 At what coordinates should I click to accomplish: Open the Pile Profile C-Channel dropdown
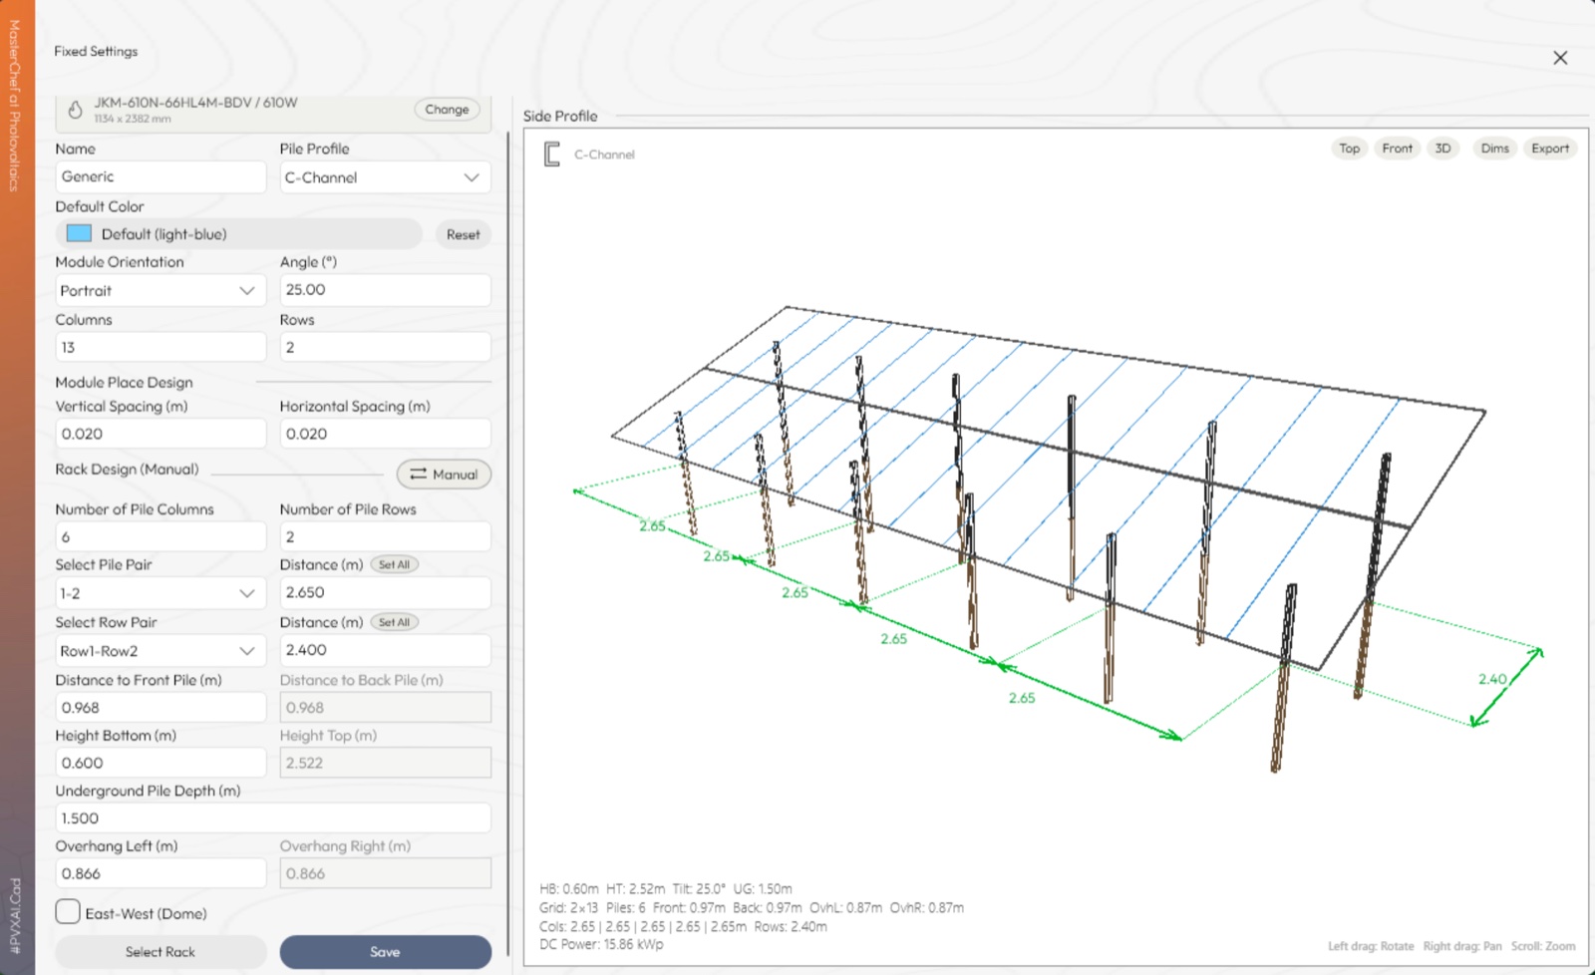pos(385,177)
